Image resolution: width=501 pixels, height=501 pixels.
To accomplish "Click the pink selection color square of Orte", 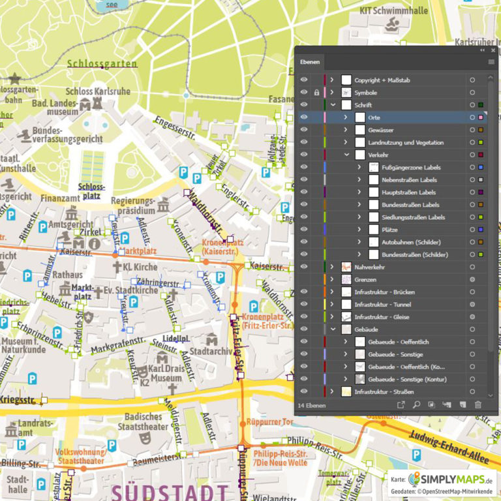I will [x=481, y=117].
